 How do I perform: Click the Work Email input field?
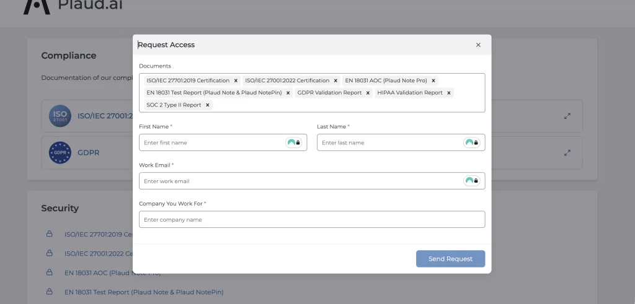[x=298, y=181]
